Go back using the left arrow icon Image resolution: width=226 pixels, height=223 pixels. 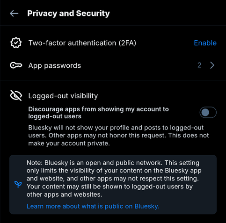coord(14,14)
